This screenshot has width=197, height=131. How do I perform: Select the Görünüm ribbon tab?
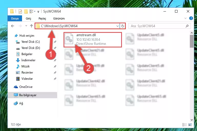pyautogui.click(x=59, y=18)
